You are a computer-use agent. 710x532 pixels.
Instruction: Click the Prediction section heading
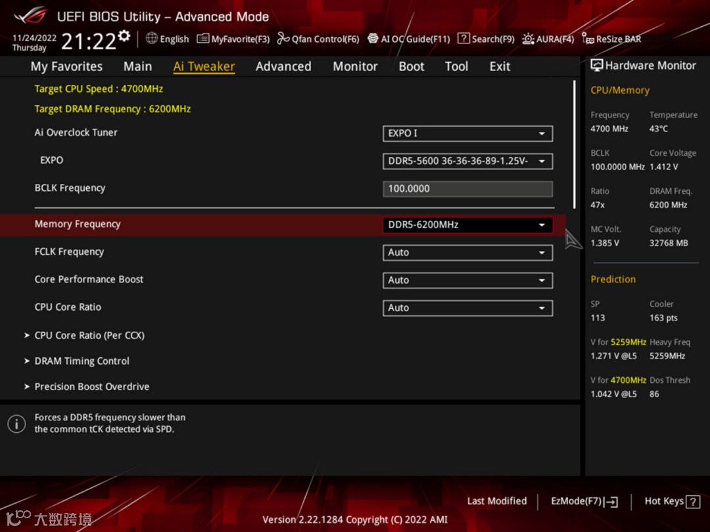point(613,279)
